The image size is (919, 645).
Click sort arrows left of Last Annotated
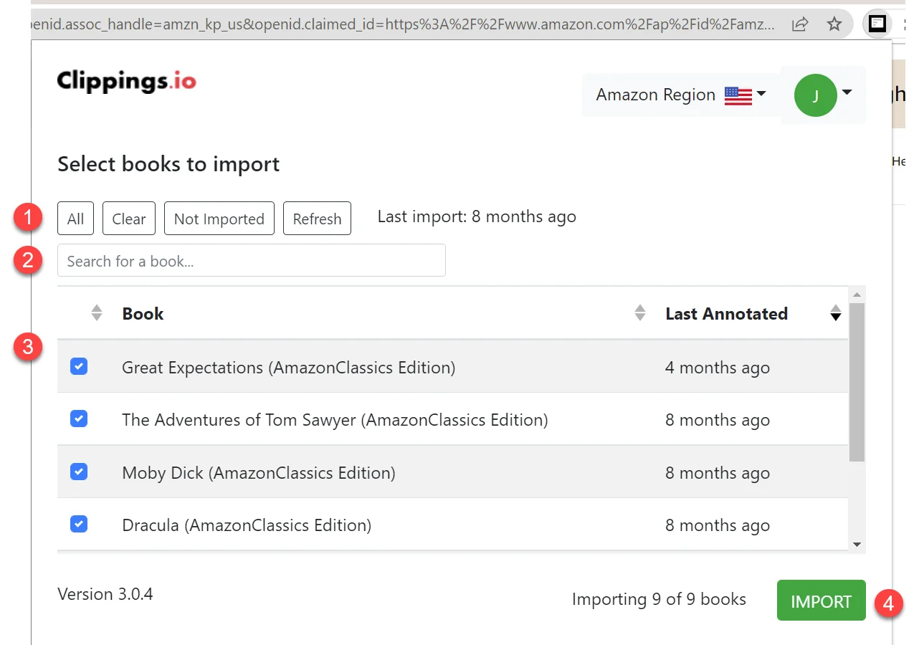tap(640, 313)
